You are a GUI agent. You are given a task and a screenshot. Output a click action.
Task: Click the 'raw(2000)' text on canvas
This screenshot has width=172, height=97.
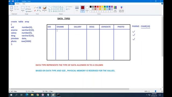pos(26,41)
